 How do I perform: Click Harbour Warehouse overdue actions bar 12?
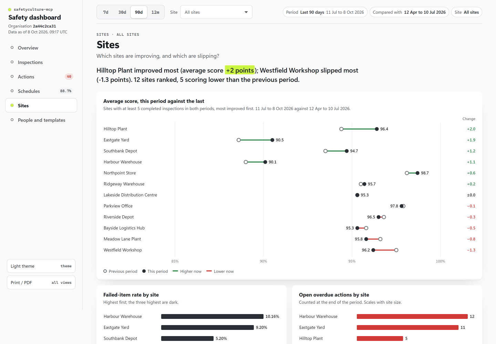point(412,316)
